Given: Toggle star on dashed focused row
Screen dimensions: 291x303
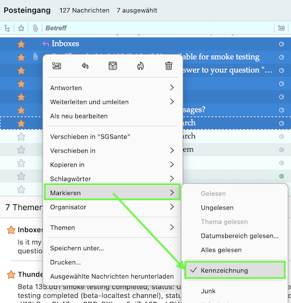Looking at the screenshot, I should (21, 123).
